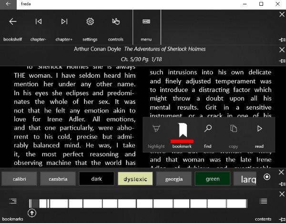Screen dimensions: 286x223
Task: Apply the large theme
Action: (245, 179)
